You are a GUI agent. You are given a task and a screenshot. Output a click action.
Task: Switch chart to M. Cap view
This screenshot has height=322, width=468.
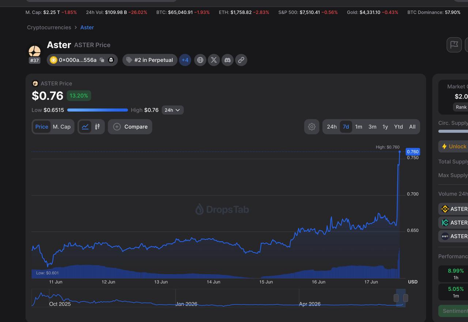tap(62, 127)
